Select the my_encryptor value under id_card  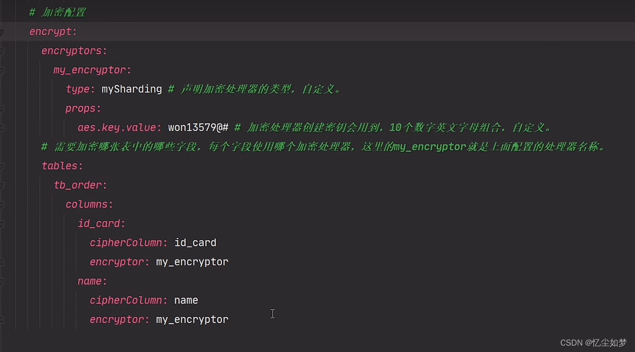tap(192, 261)
